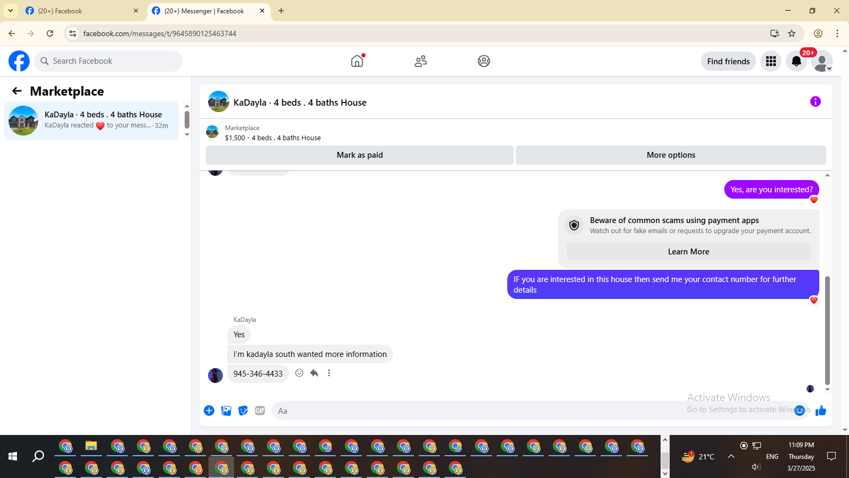Click KaDayla's avatar beside the phone number message
This screenshot has height=478, width=849.
[215, 375]
